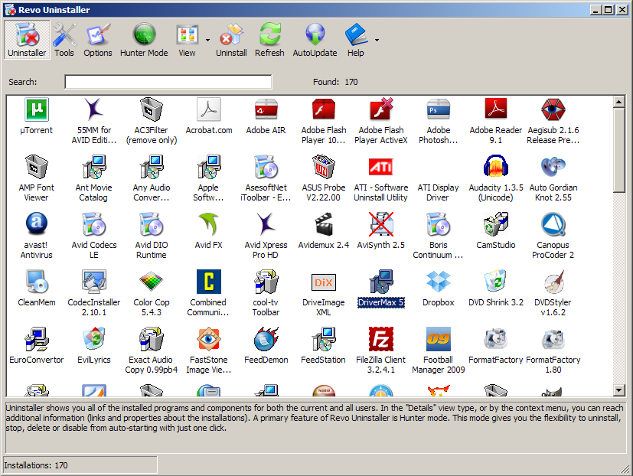This screenshot has height=476, width=633.
Task: Select the µTorrent program icon
Action: [37, 111]
